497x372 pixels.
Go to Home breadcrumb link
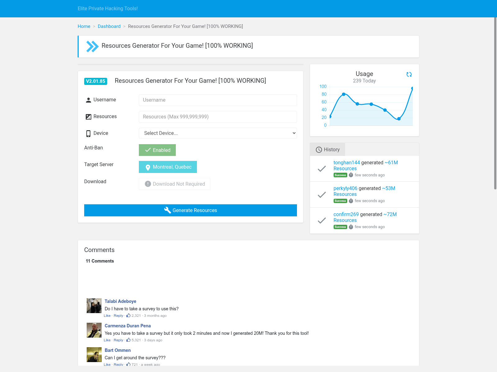84,26
